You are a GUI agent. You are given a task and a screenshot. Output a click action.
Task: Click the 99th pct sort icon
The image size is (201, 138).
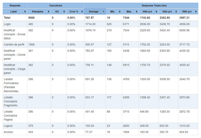(x=196, y=12)
